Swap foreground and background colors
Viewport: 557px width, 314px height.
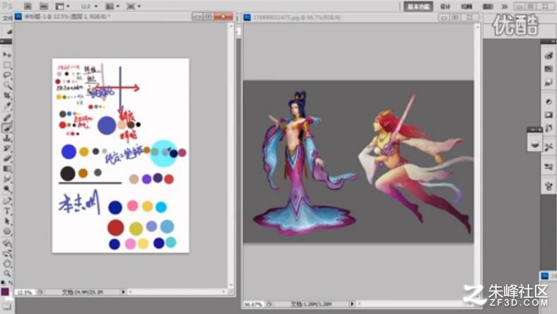(11, 283)
